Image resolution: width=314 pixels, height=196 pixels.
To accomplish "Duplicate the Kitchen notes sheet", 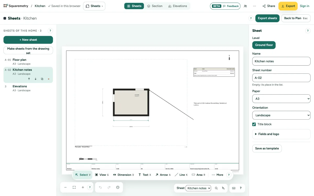I will (42, 79).
